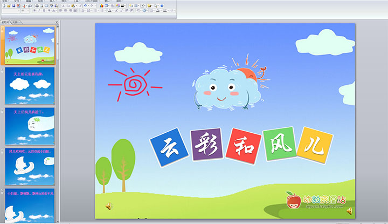This screenshot has height=224, width=388.
Task: Copy the selection using toolbar icon
Action: pos(68,6)
